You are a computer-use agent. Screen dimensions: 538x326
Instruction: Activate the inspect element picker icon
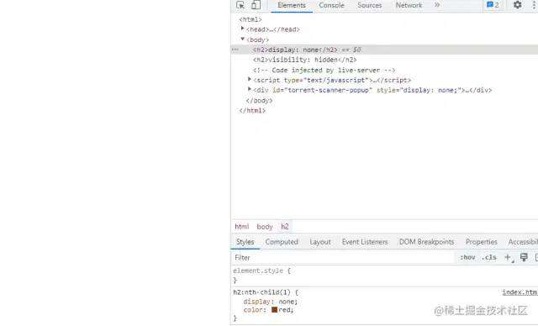point(240,5)
